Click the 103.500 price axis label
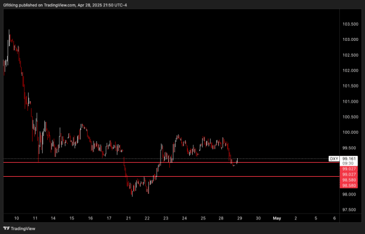The image size is (365, 234). [x=350, y=24]
